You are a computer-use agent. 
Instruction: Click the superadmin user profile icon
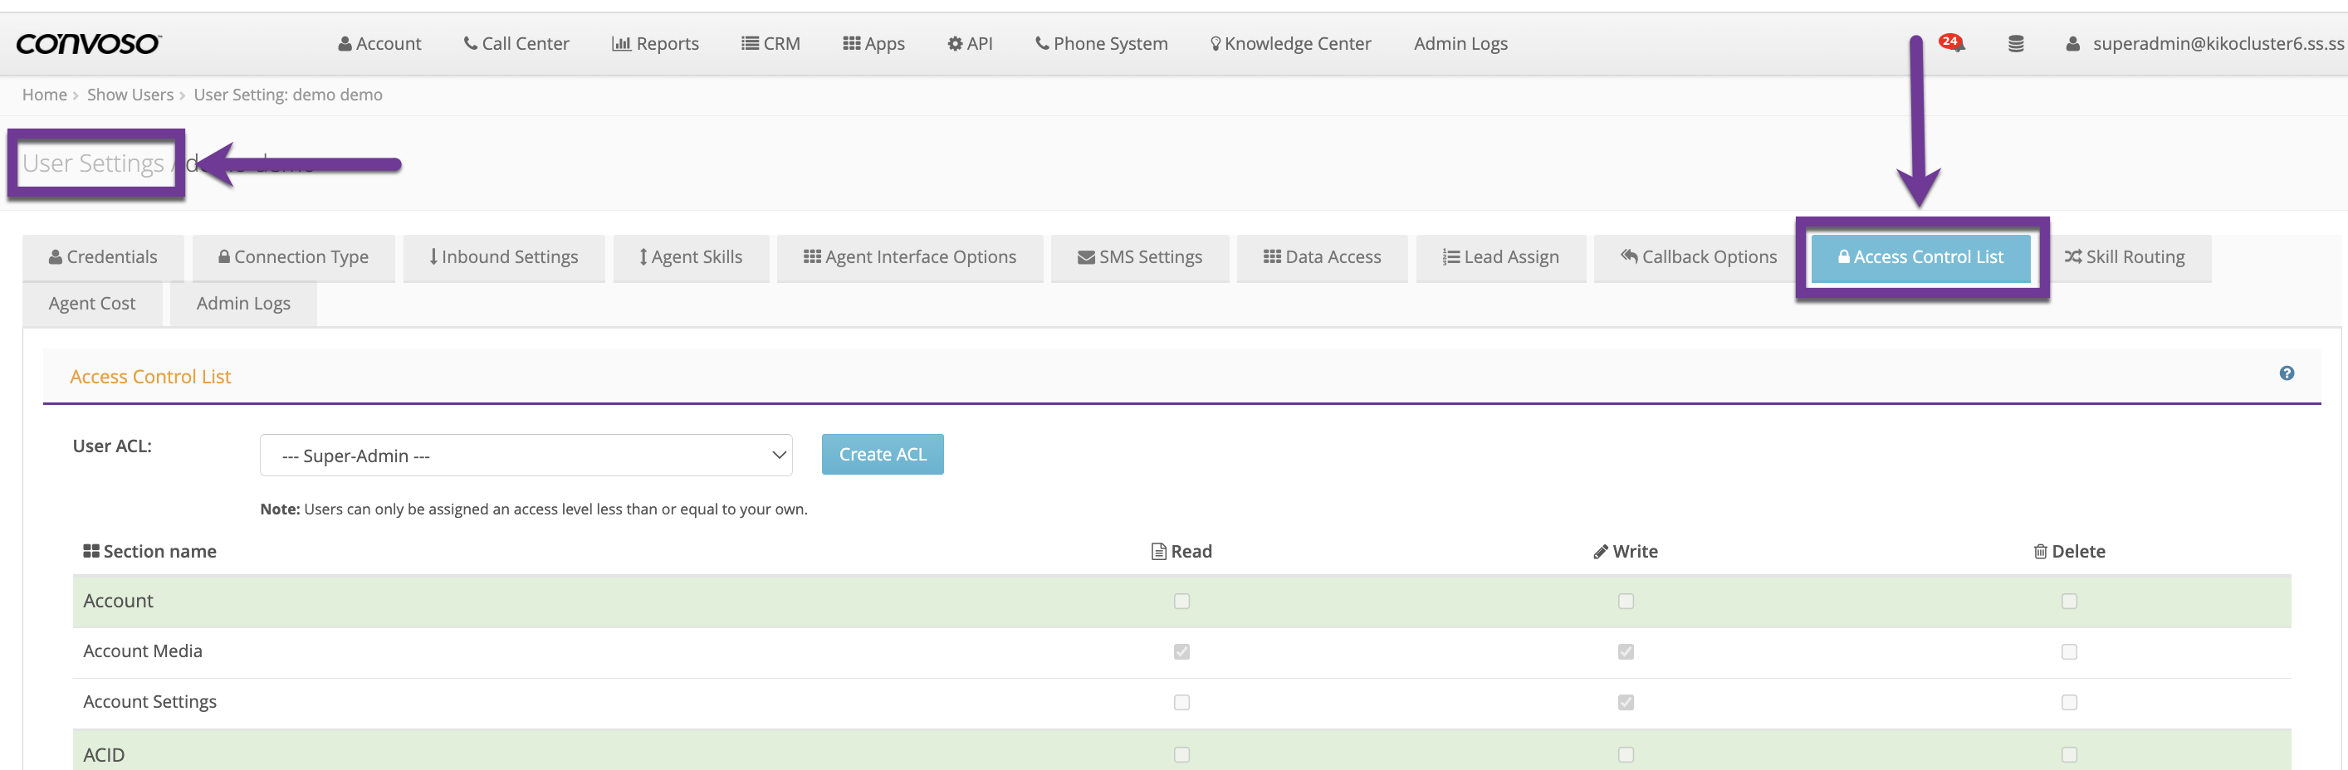click(2072, 44)
